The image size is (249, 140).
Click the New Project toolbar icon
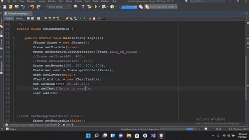click(11, 7)
